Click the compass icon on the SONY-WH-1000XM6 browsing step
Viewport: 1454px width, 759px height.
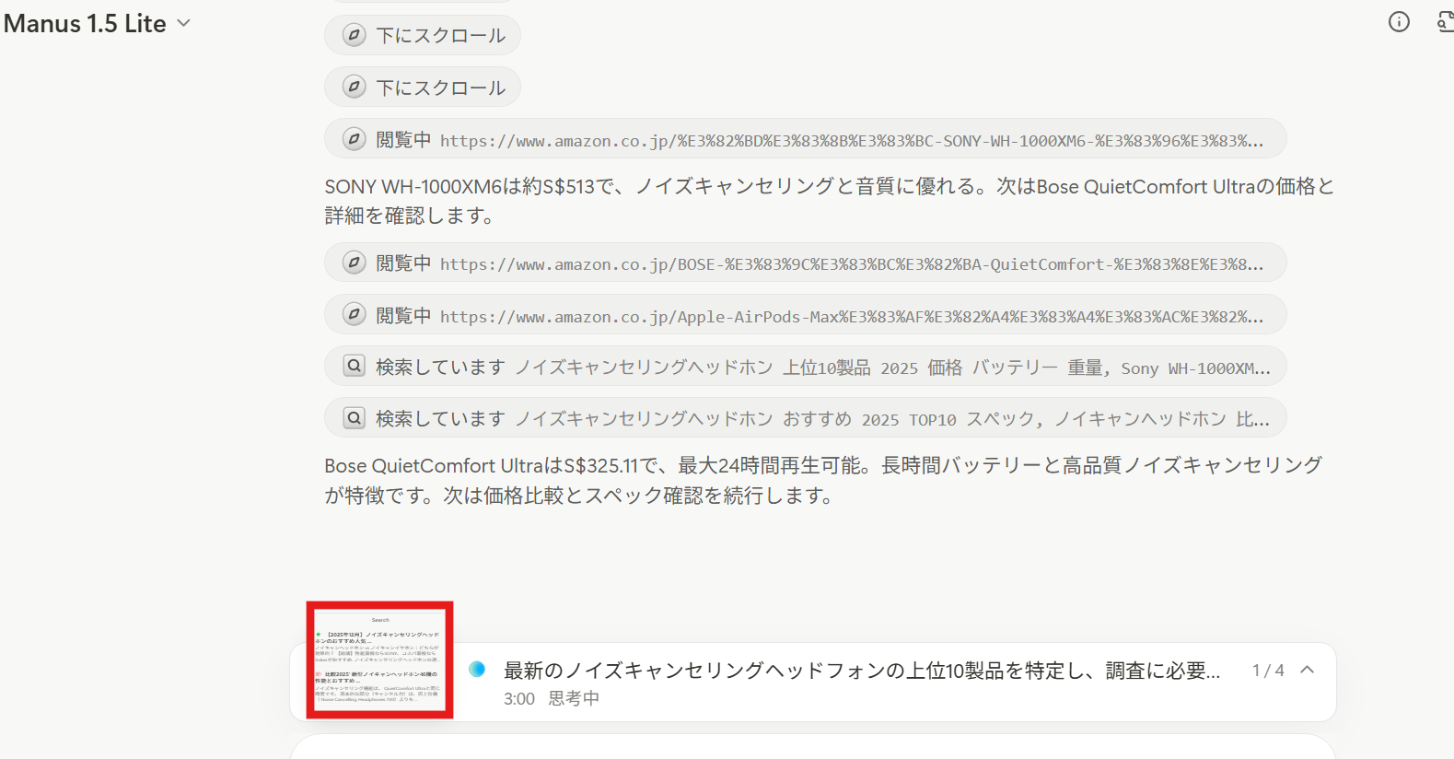click(355, 139)
